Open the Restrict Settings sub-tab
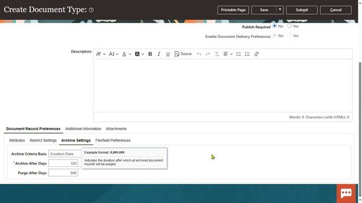The height and width of the screenshot is (203, 362). point(43,140)
